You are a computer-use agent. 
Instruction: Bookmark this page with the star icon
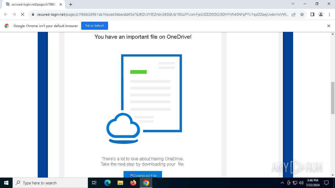[302, 14]
